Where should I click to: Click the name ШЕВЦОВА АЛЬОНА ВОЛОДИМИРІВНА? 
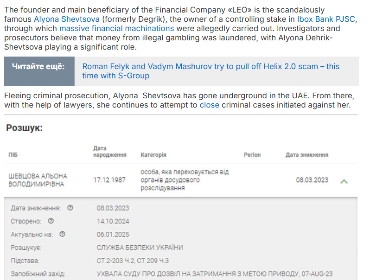[38, 180]
